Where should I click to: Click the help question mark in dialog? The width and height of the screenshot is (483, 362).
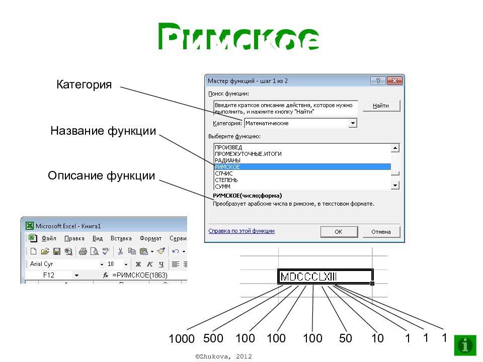[378, 81]
